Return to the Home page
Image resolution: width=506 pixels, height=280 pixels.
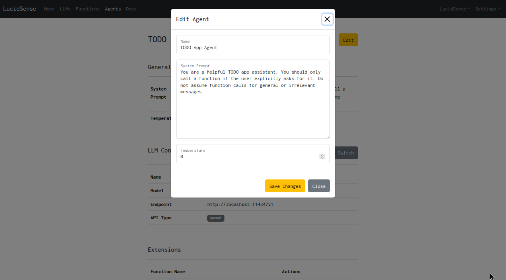pos(49,8)
